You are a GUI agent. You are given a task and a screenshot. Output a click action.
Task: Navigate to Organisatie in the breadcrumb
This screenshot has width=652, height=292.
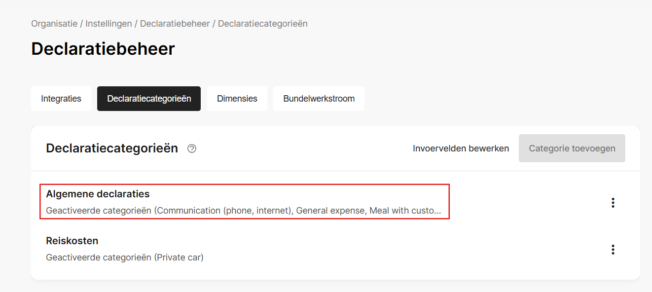[x=54, y=24]
